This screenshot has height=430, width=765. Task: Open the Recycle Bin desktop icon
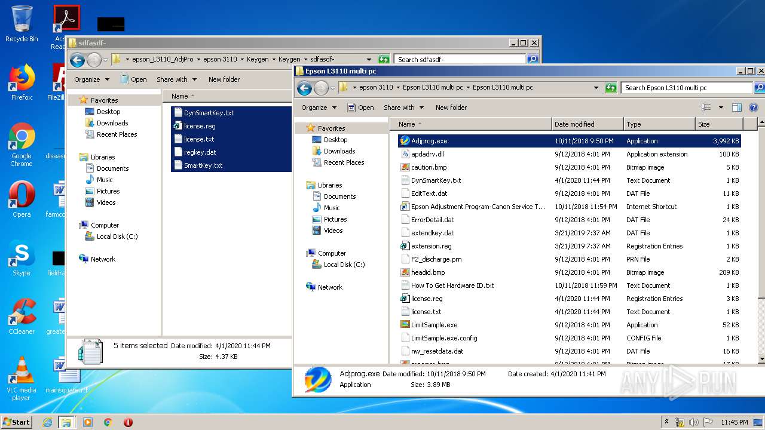[22, 24]
